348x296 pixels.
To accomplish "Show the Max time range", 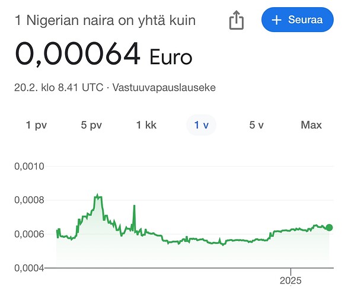I will point(311,125).
